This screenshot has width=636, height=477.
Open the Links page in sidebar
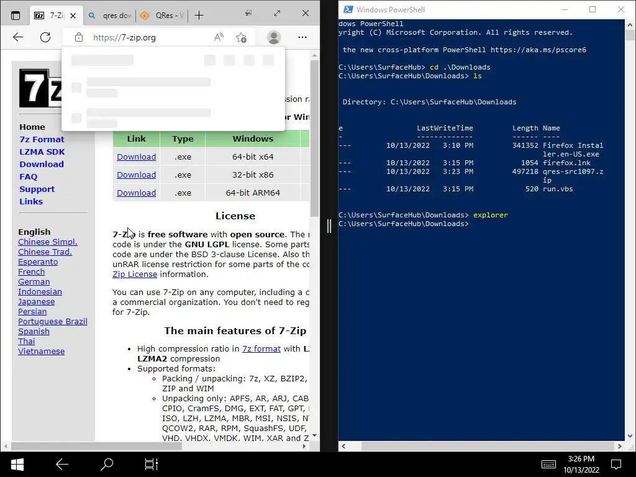click(31, 201)
